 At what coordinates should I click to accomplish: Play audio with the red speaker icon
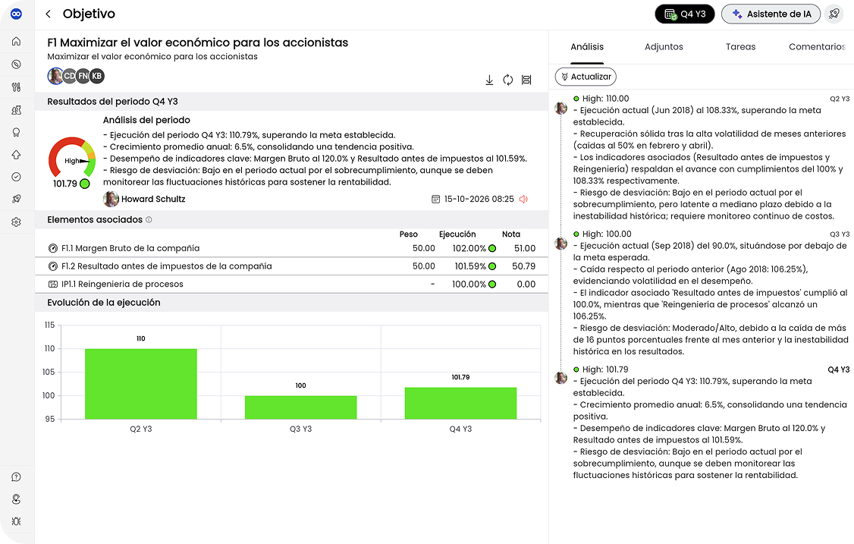pyautogui.click(x=523, y=200)
